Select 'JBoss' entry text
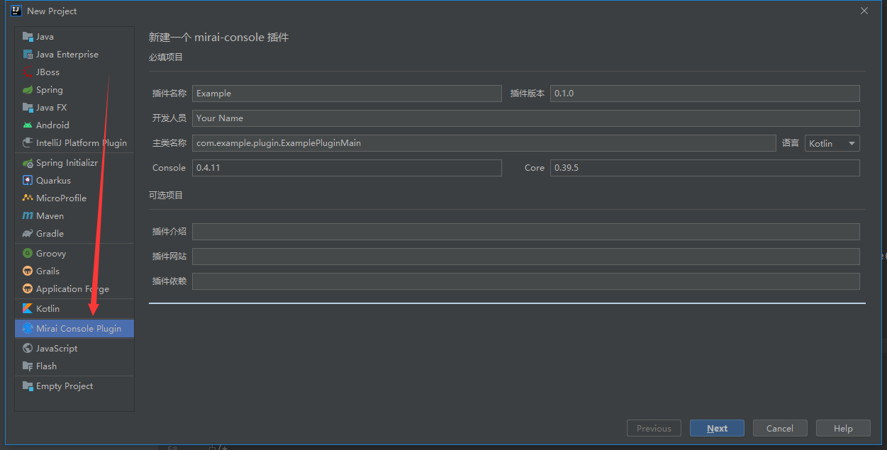This screenshot has width=887, height=450. tap(48, 72)
